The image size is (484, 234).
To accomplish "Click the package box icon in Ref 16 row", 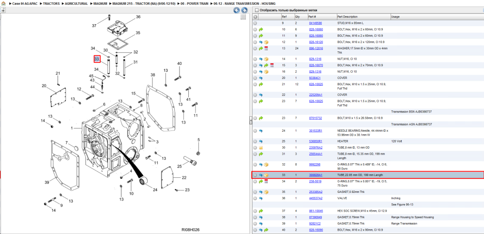I will (x=266, y=72).
